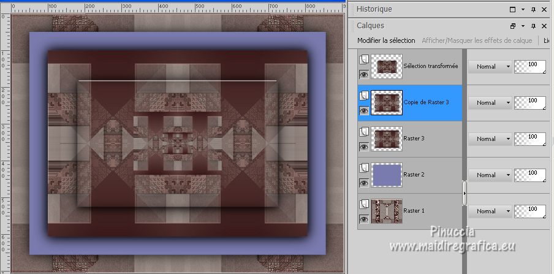This screenshot has width=554, height=274.
Task: Click the raster layer icon of Raster 2
Action: tap(364, 168)
